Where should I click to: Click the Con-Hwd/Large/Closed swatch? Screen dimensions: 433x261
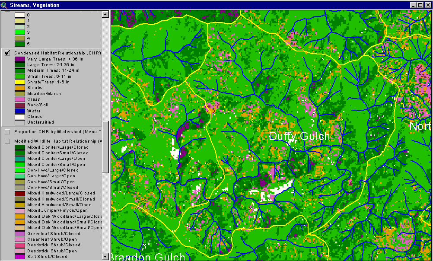[20, 170]
